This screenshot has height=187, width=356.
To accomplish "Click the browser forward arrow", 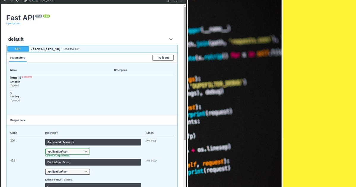I will pos(11,1).
